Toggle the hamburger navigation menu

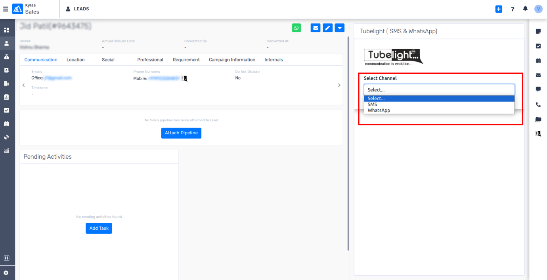(6, 9)
